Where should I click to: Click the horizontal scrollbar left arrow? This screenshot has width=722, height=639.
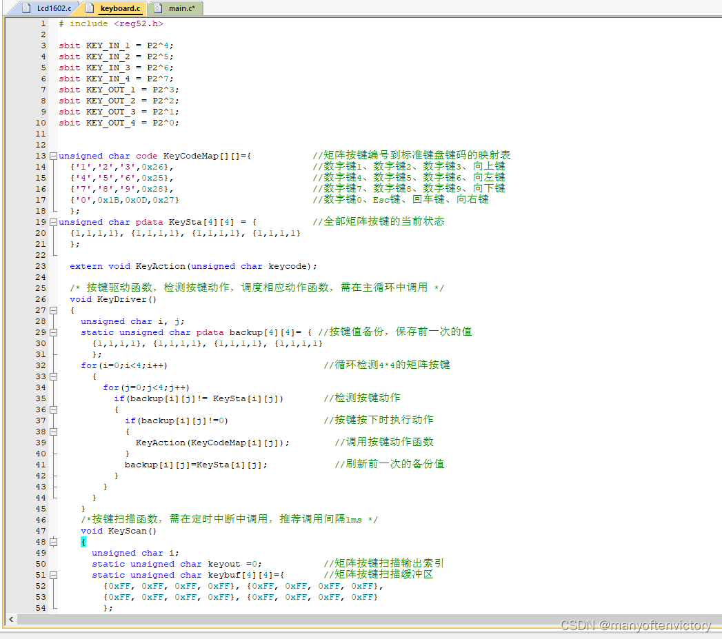point(11,619)
